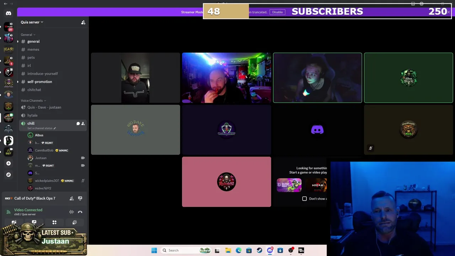This screenshot has width=455, height=256.
Task: Focus the webcam tile with colorful LED lights
Action: pyautogui.click(x=226, y=78)
